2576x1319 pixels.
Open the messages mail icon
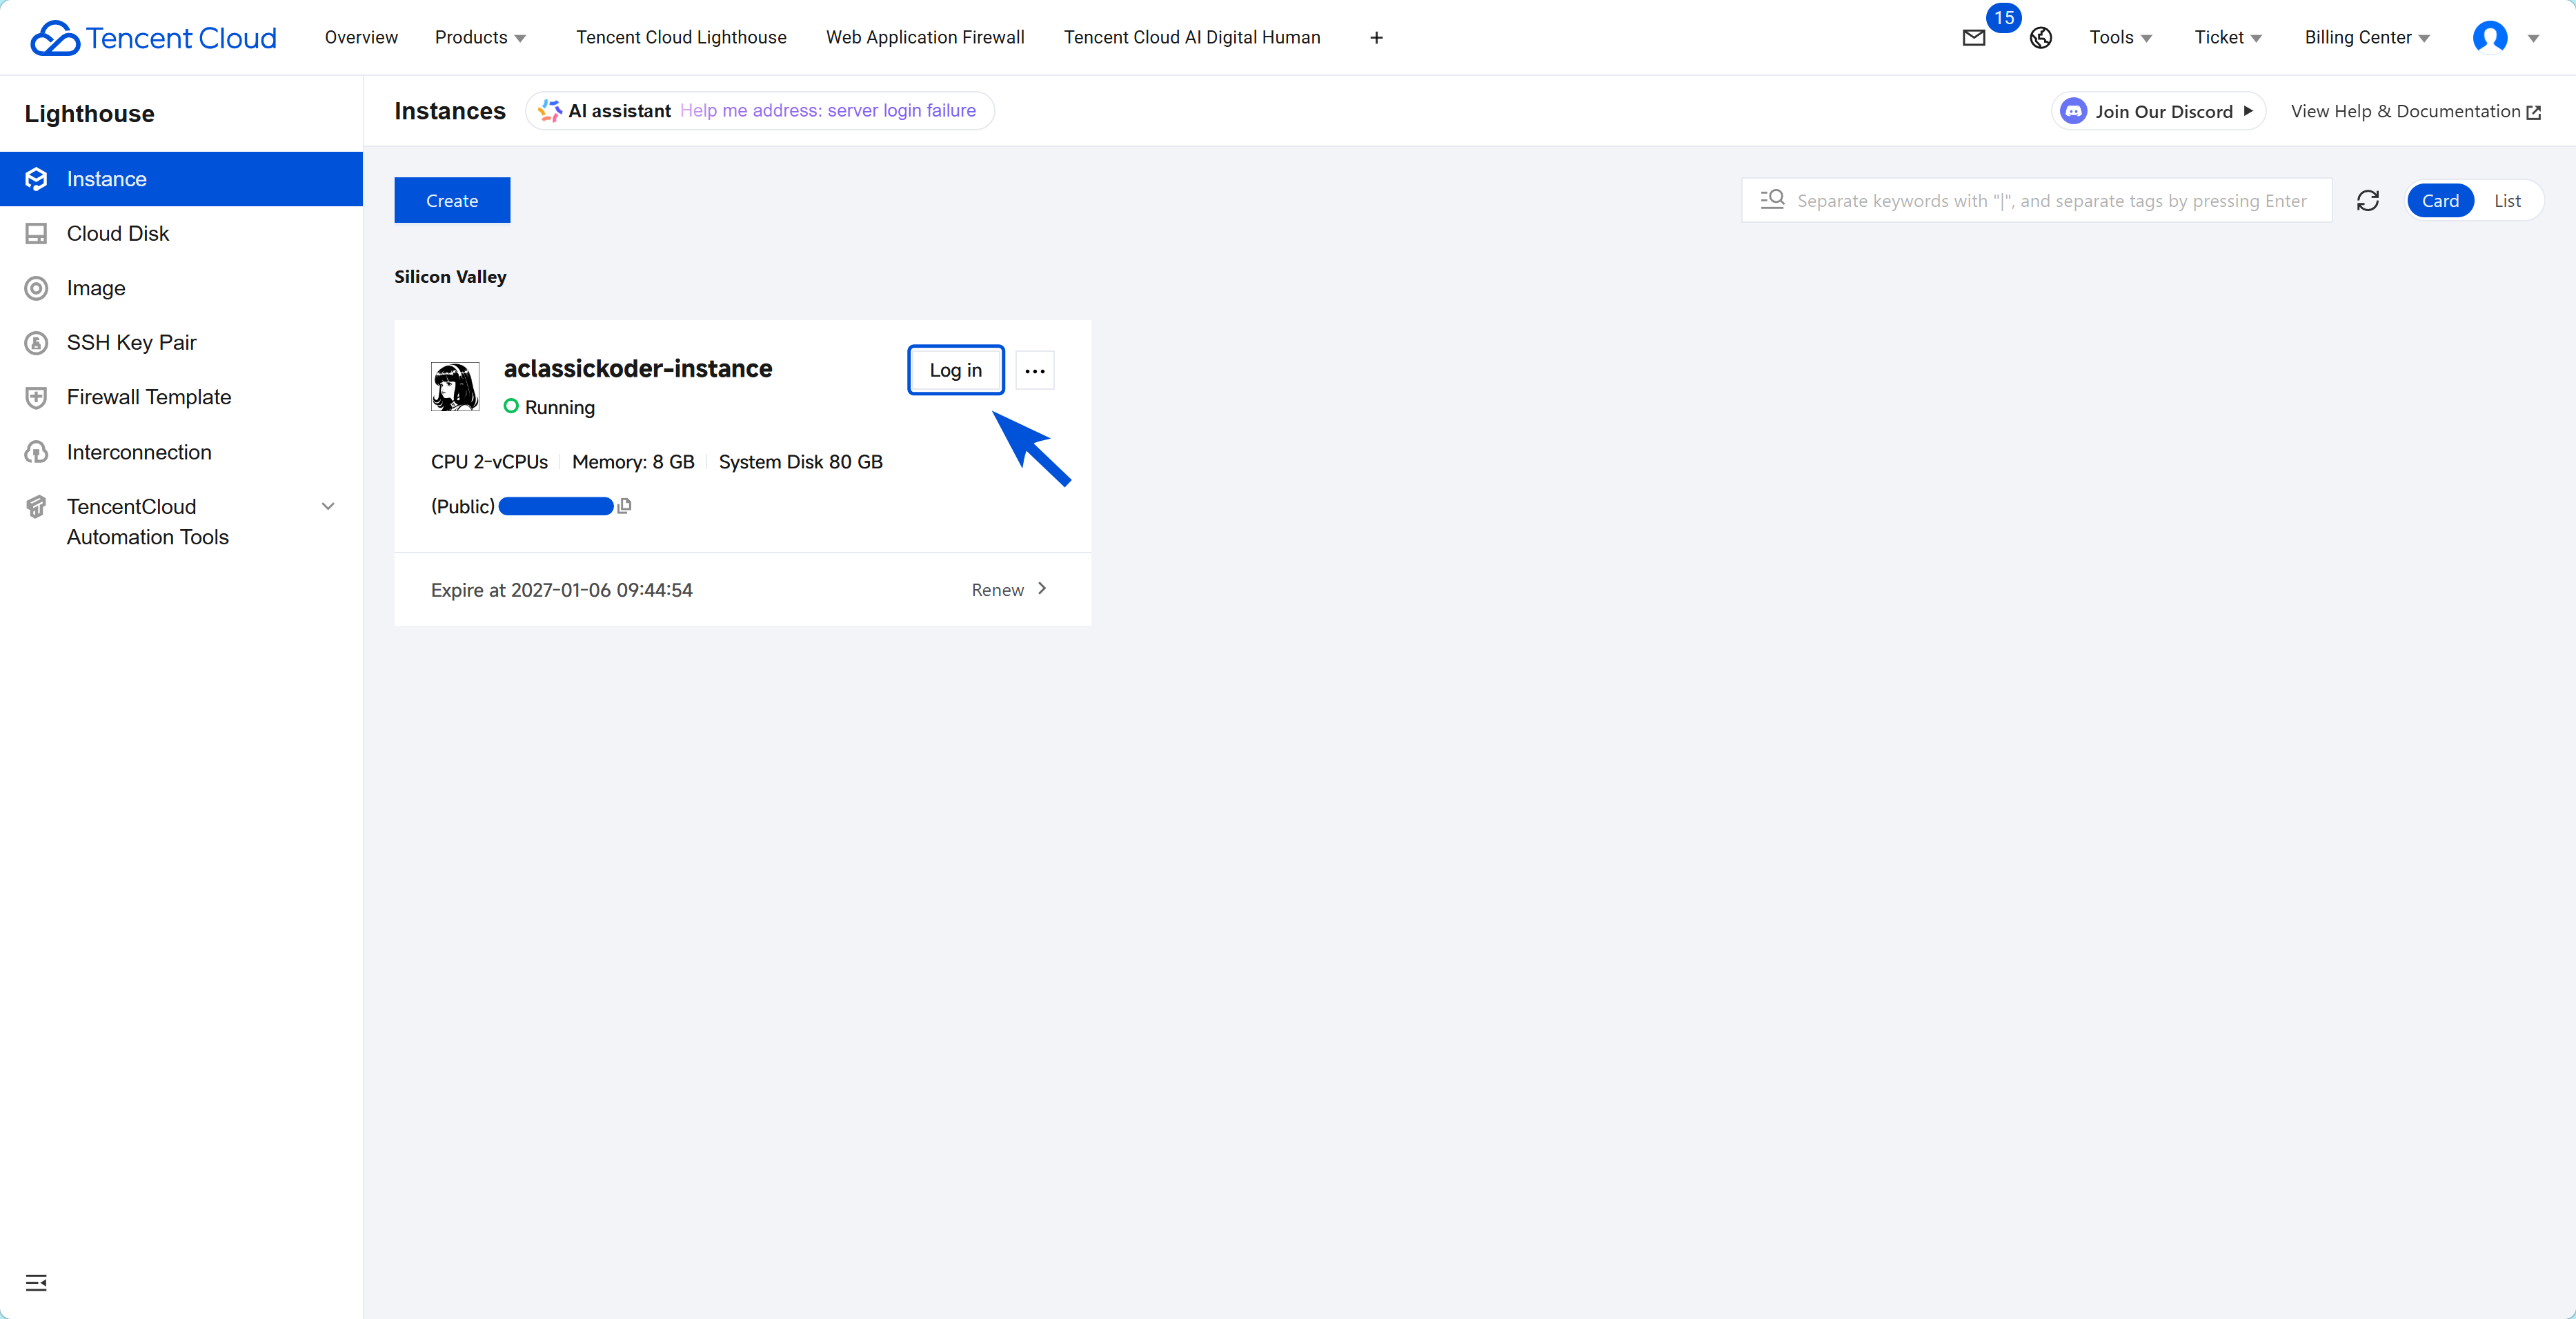click(1973, 38)
